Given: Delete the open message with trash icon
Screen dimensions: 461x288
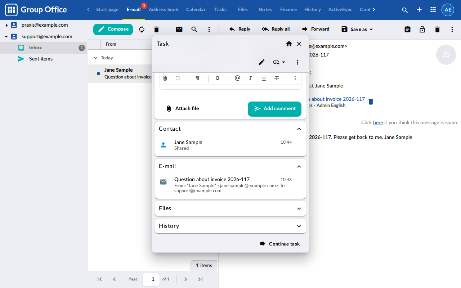Looking at the screenshot, I should (437, 29).
